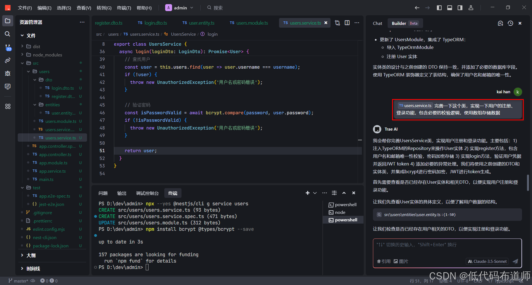Add a reference via #引用 button
This screenshot has height=285, width=532.
[384, 261]
